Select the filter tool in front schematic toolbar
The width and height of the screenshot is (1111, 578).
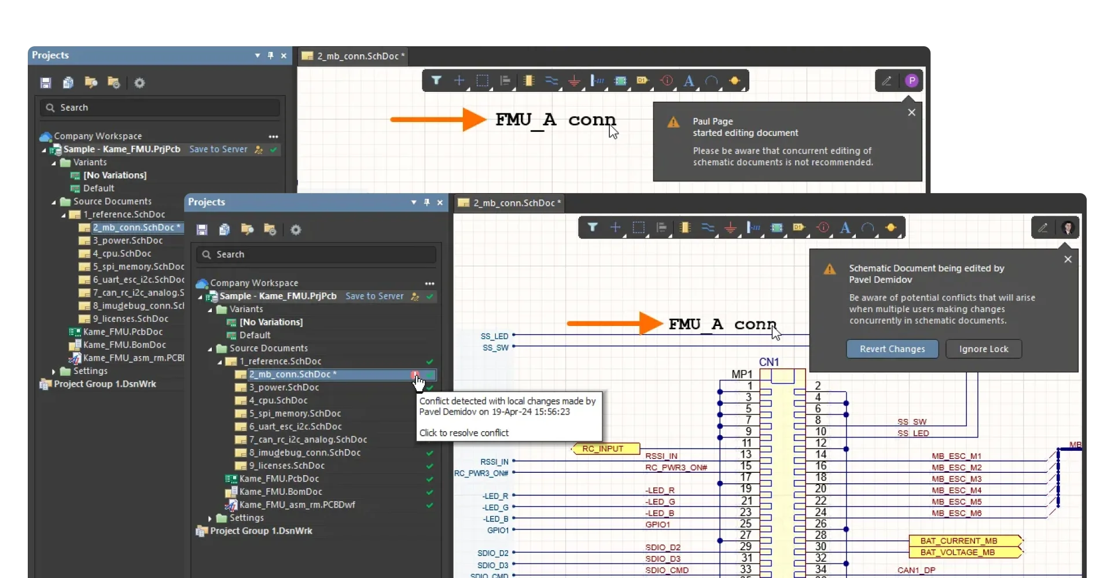tap(593, 228)
